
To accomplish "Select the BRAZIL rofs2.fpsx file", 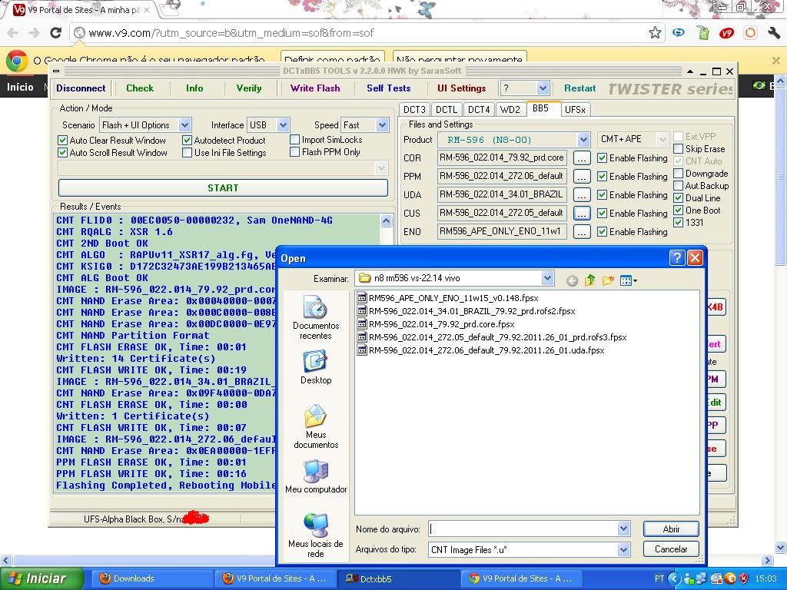I will [467, 311].
